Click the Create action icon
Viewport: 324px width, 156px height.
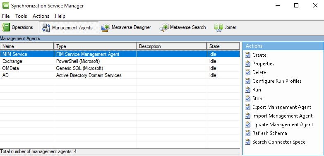(x=247, y=55)
